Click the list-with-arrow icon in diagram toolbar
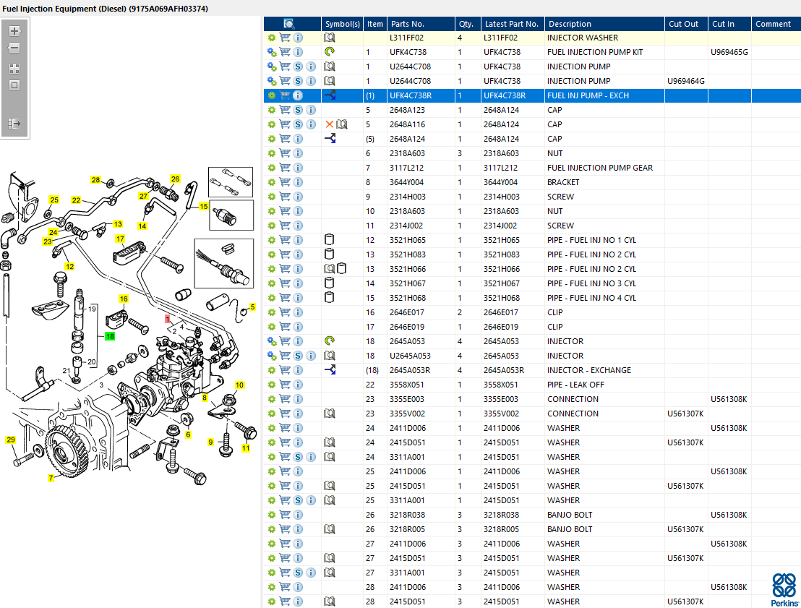 coord(14,123)
